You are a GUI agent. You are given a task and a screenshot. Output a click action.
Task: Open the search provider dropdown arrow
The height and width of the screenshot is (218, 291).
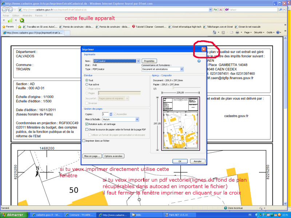pos(284,9)
